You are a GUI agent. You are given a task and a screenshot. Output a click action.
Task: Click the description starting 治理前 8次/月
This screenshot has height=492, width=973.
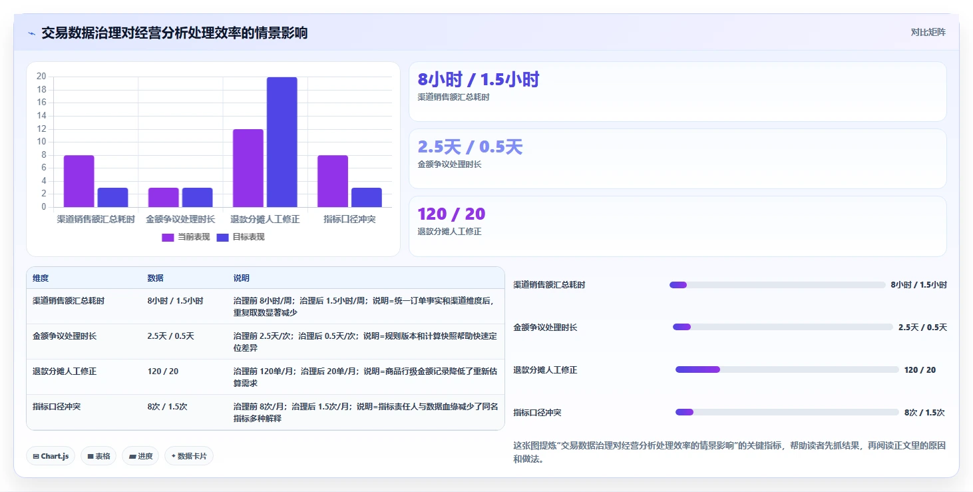tap(365, 413)
